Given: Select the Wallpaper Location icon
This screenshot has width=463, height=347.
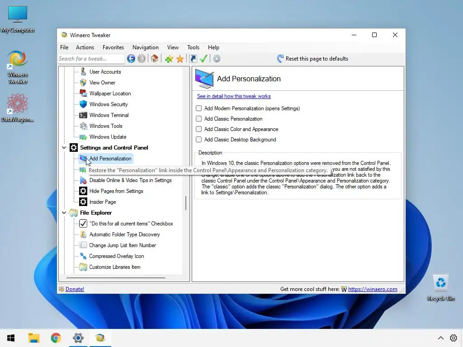Looking at the screenshot, I should pos(83,93).
